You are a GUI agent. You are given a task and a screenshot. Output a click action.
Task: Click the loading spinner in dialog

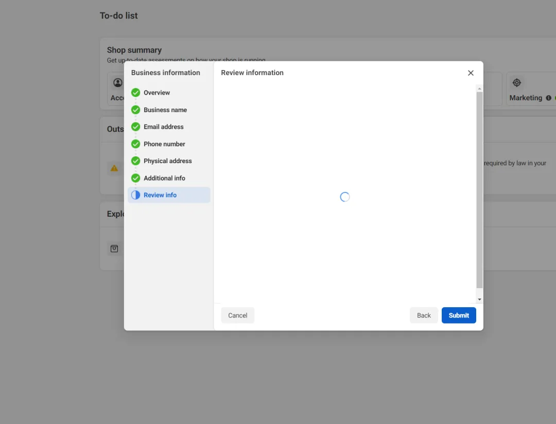pyautogui.click(x=344, y=197)
